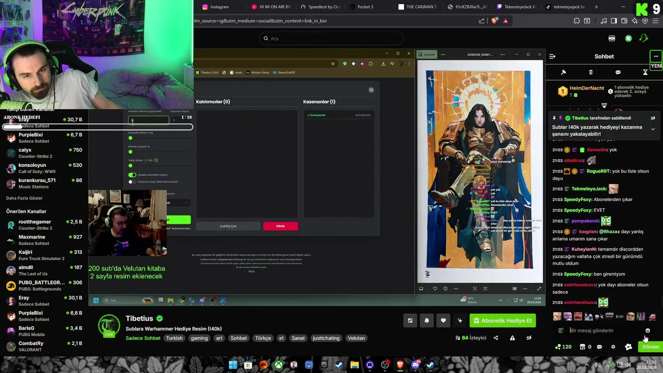The width and height of the screenshot is (663, 373).
Task: Click the message field Bir mesaj gönderin
Action: (x=605, y=331)
